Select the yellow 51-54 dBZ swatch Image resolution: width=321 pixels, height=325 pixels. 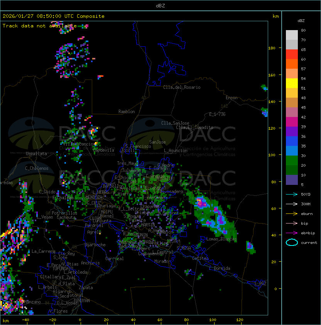(x=292, y=83)
